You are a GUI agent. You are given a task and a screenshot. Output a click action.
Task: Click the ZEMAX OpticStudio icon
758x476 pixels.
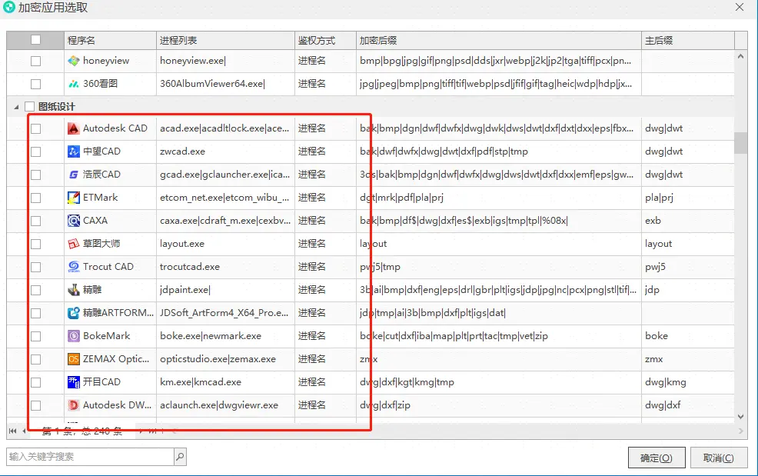pyautogui.click(x=74, y=359)
